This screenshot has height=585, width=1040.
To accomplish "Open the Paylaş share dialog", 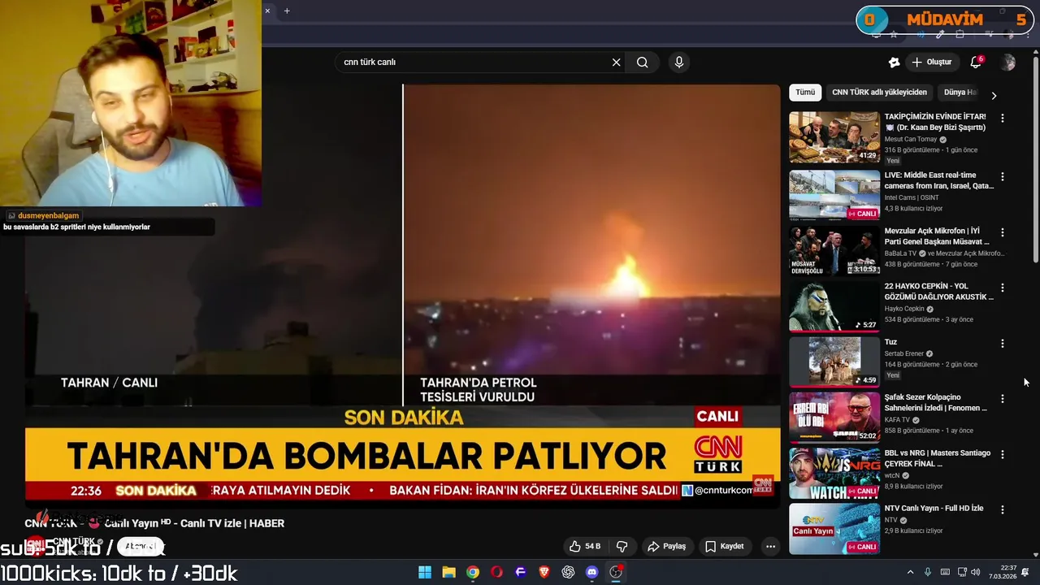I will click(x=666, y=546).
